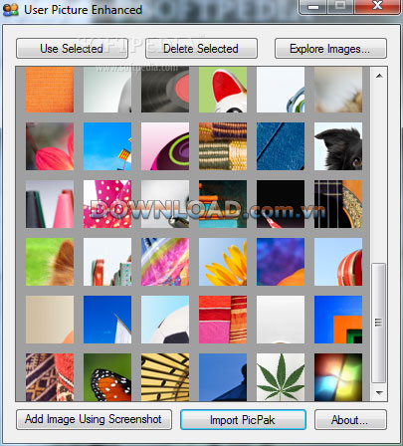This screenshot has width=403, height=446.
Task: Click Add Image Using Screenshot
Action: [x=94, y=419]
